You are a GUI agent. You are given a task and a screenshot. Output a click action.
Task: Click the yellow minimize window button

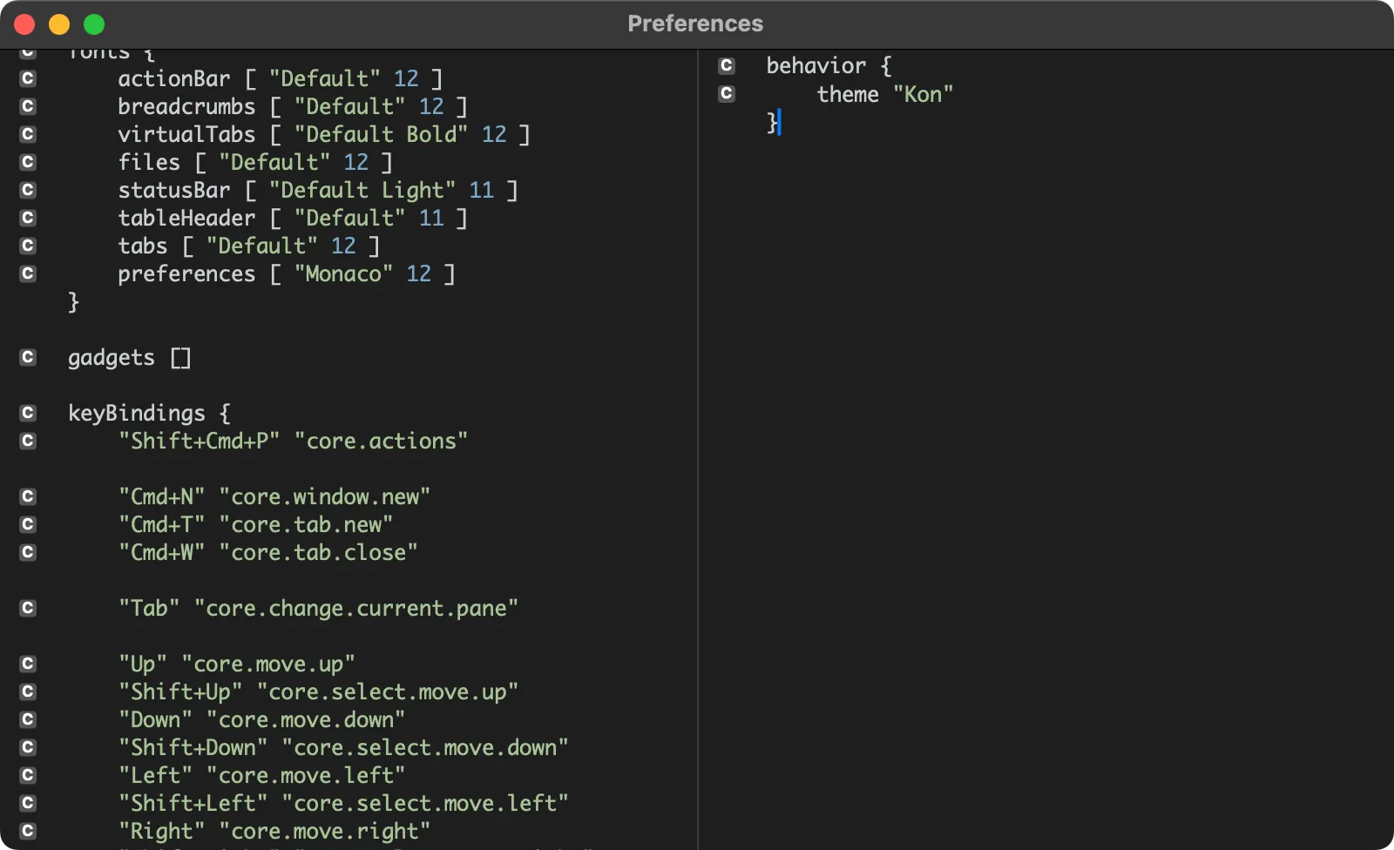(59, 24)
